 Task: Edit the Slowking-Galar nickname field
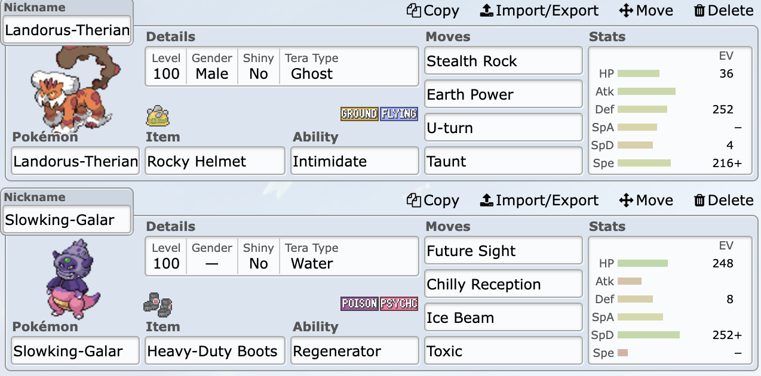click(67, 220)
